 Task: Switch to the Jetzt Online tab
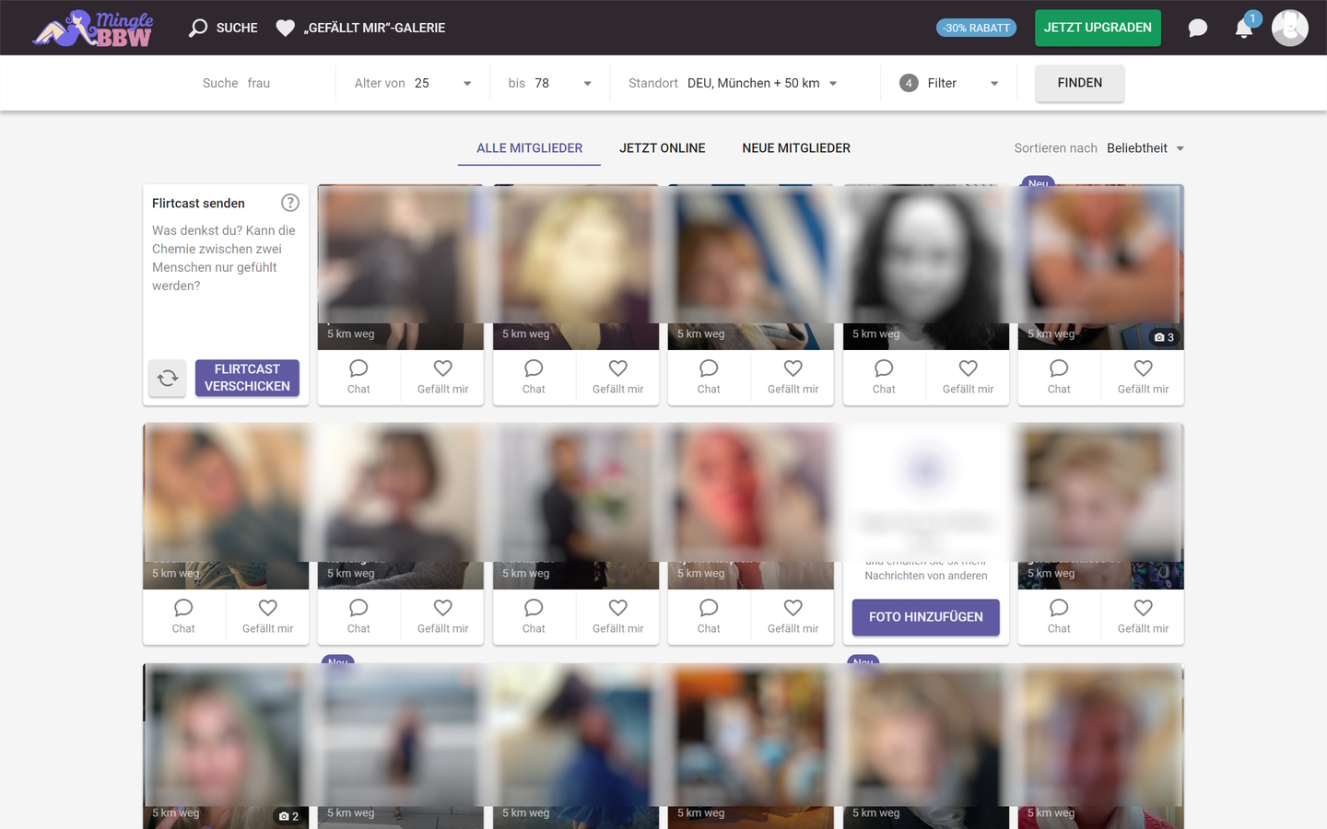(662, 148)
